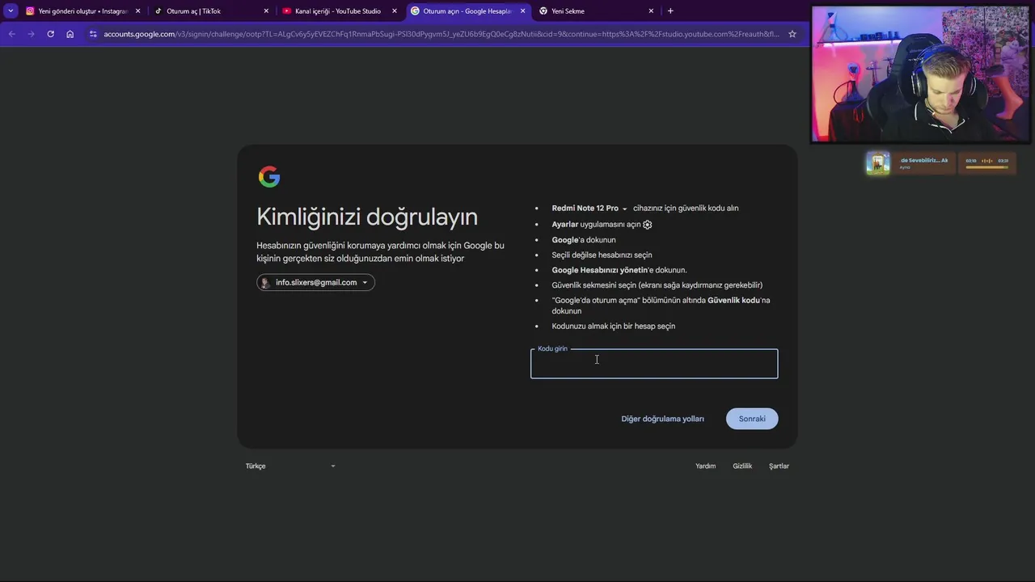Focus the accounts.google.com address bar URL

point(441,34)
